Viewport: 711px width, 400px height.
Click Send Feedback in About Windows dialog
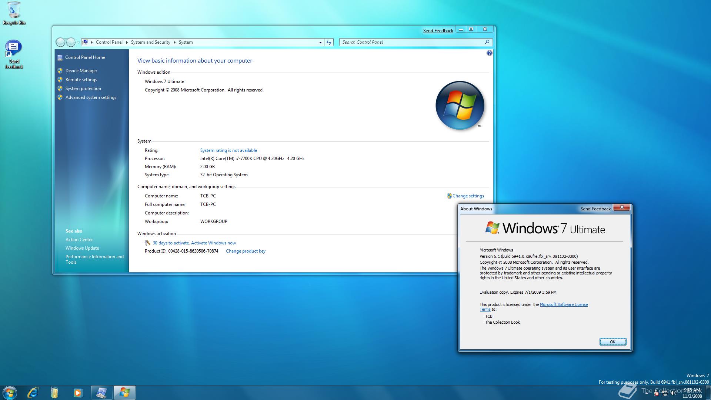pyautogui.click(x=595, y=209)
